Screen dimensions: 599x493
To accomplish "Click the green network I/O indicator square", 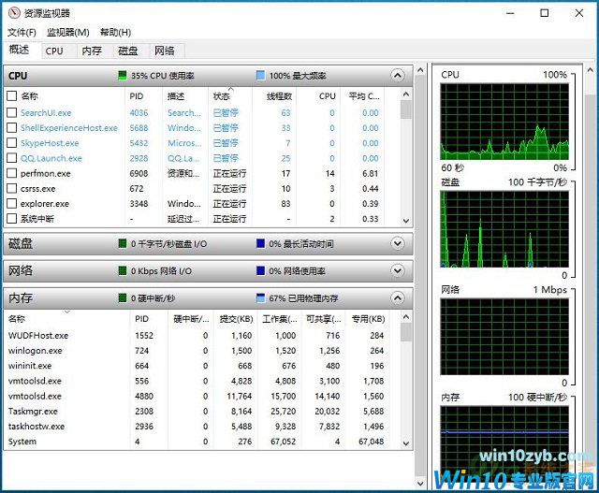I will click(x=123, y=270).
